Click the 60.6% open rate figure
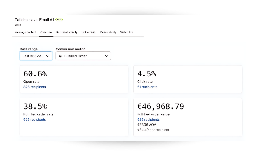This screenshot has height=155, width=258. [x=35, y=74]
